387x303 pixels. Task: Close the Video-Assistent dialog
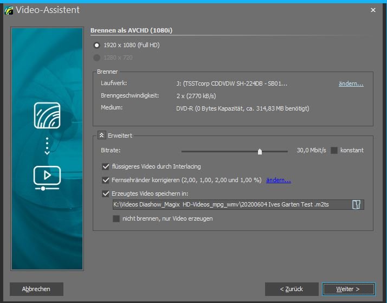tap(373, 10)
